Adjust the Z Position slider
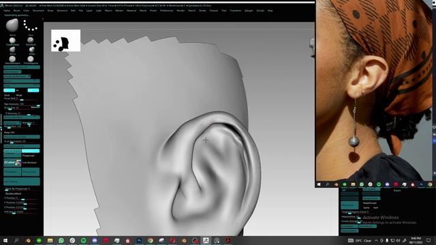Screen dimensions: 436x245 pyautogui.click(x=21, y=207)
